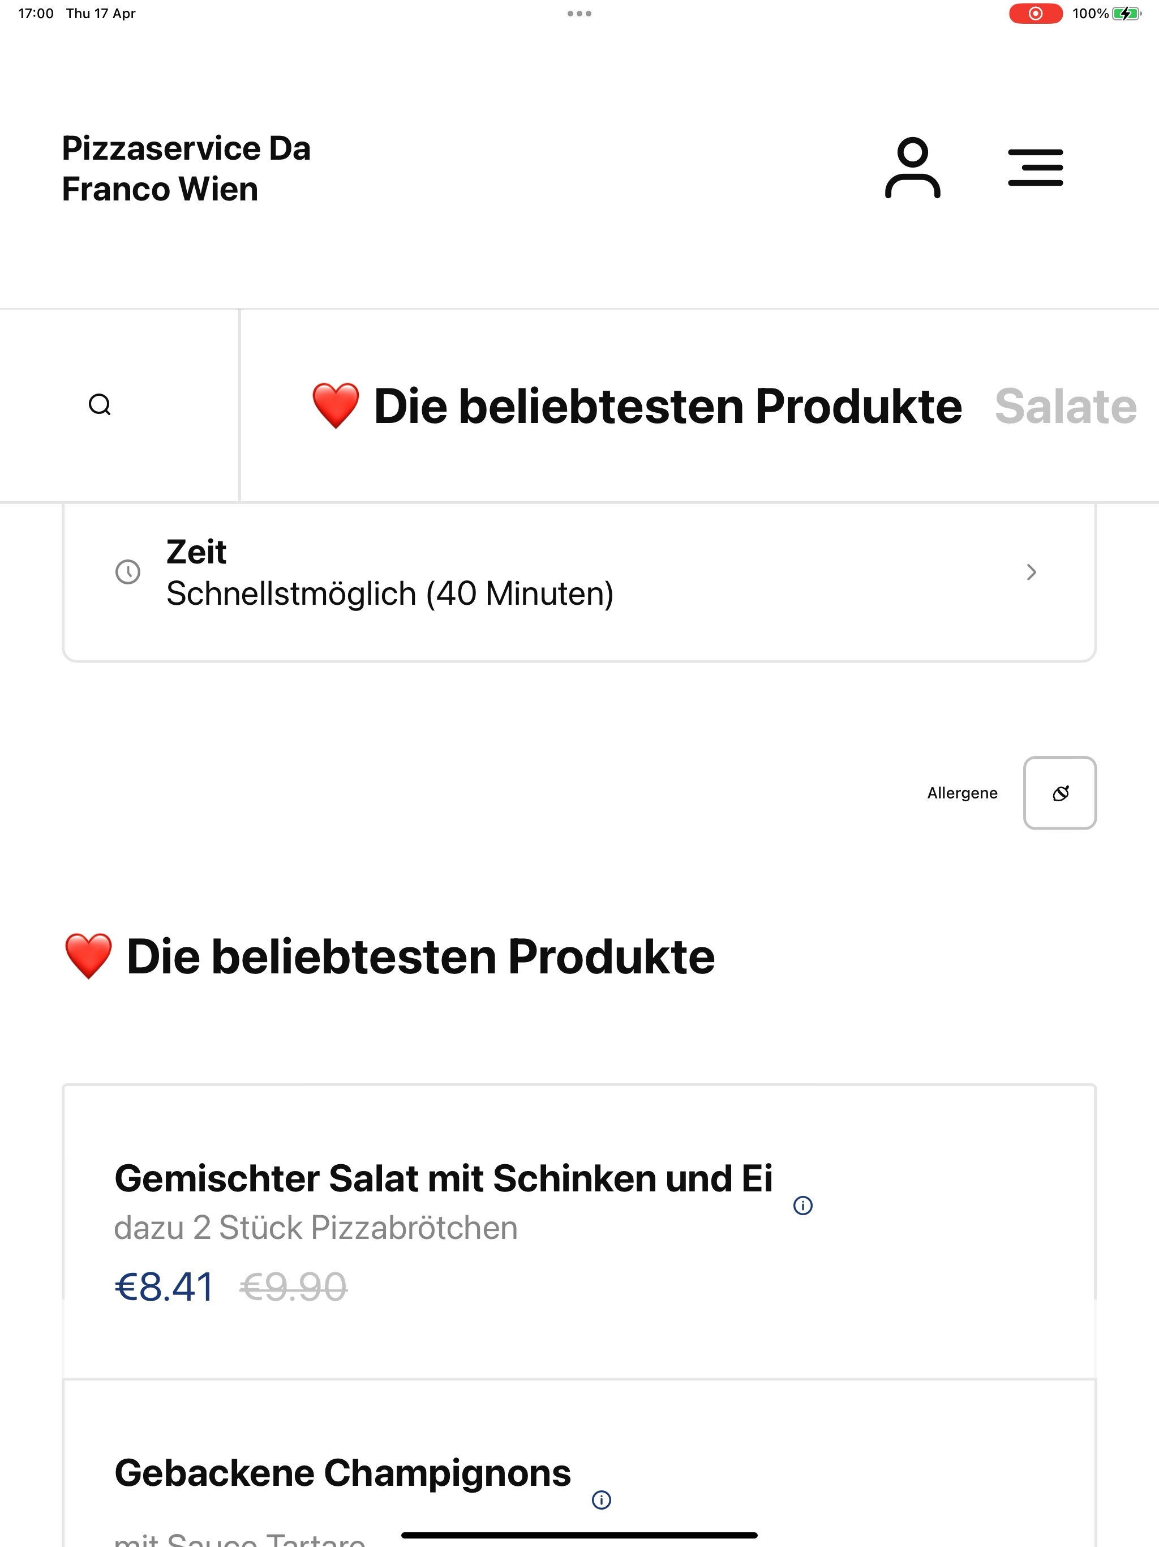Tap the multitasking three-dot handle
The height and width of the screenshot is (1547, 1159).
point(579,13)
